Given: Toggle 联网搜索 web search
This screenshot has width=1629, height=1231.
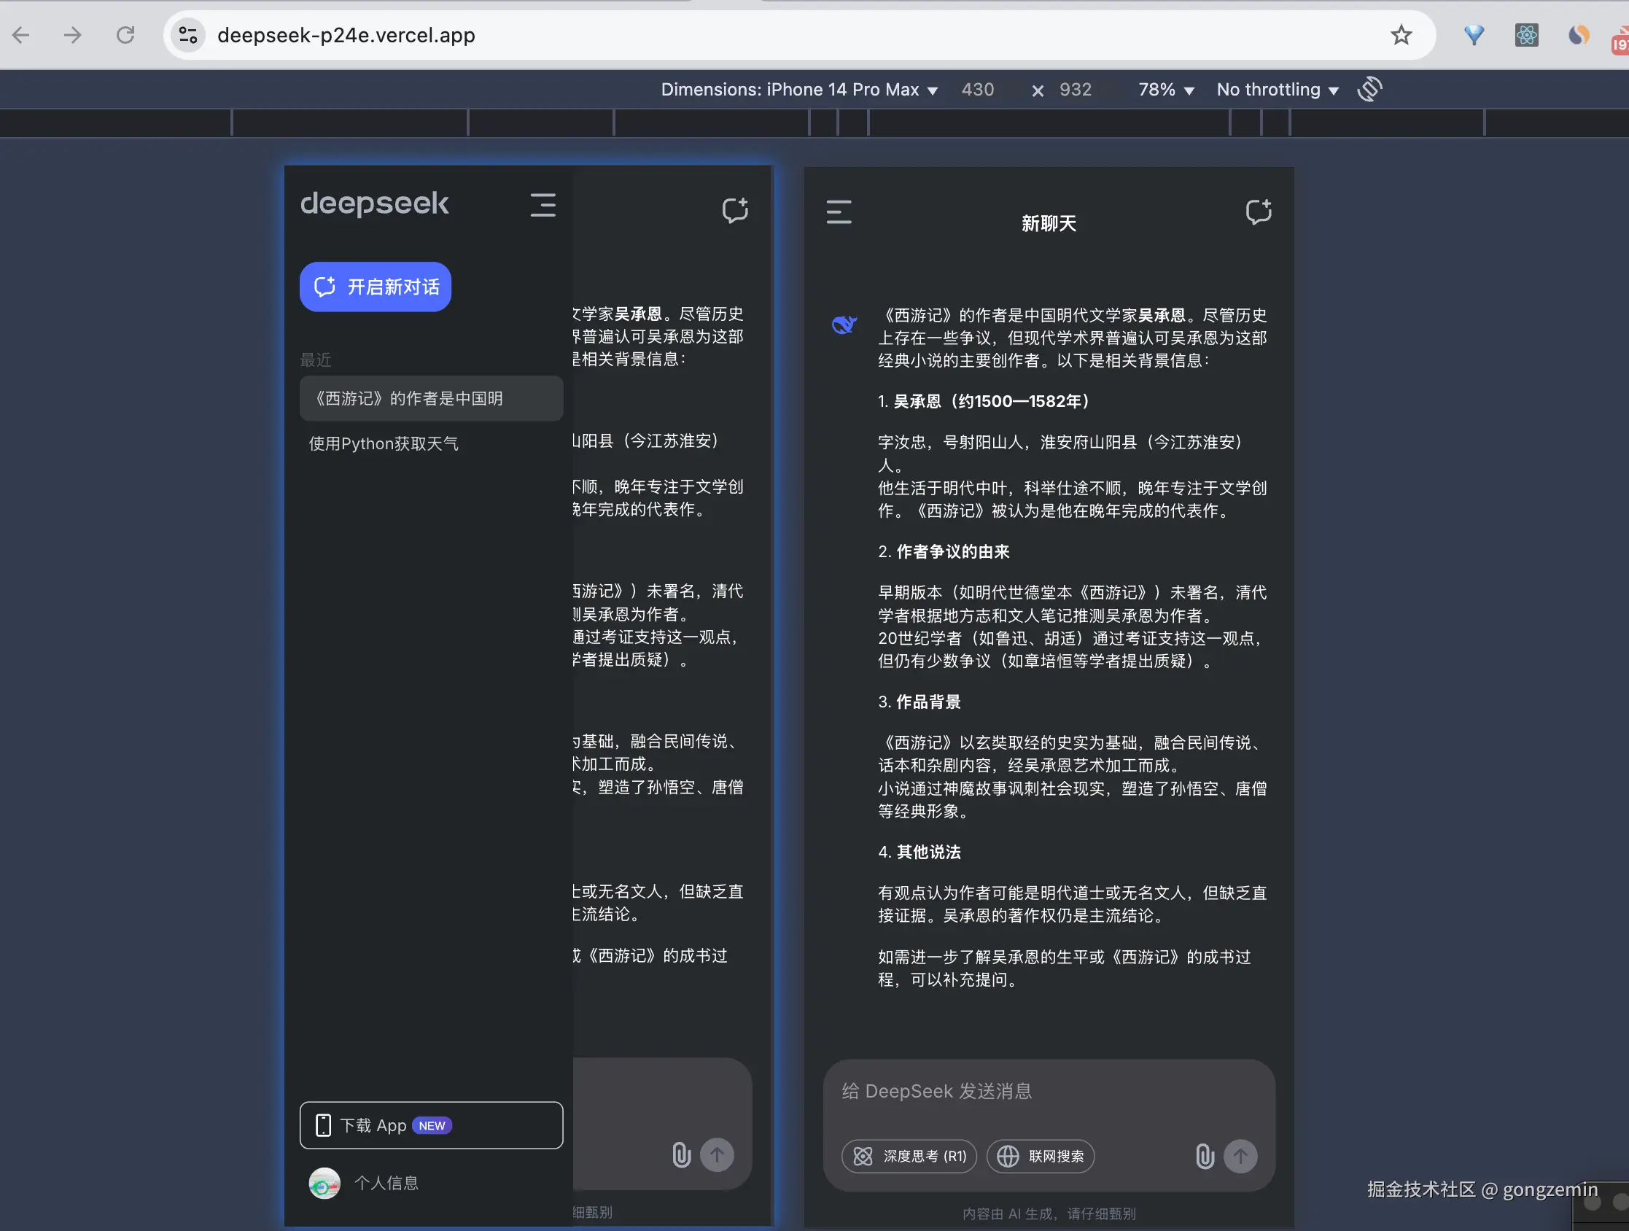Looking at the screenshot, I should click(1040, 1156).
